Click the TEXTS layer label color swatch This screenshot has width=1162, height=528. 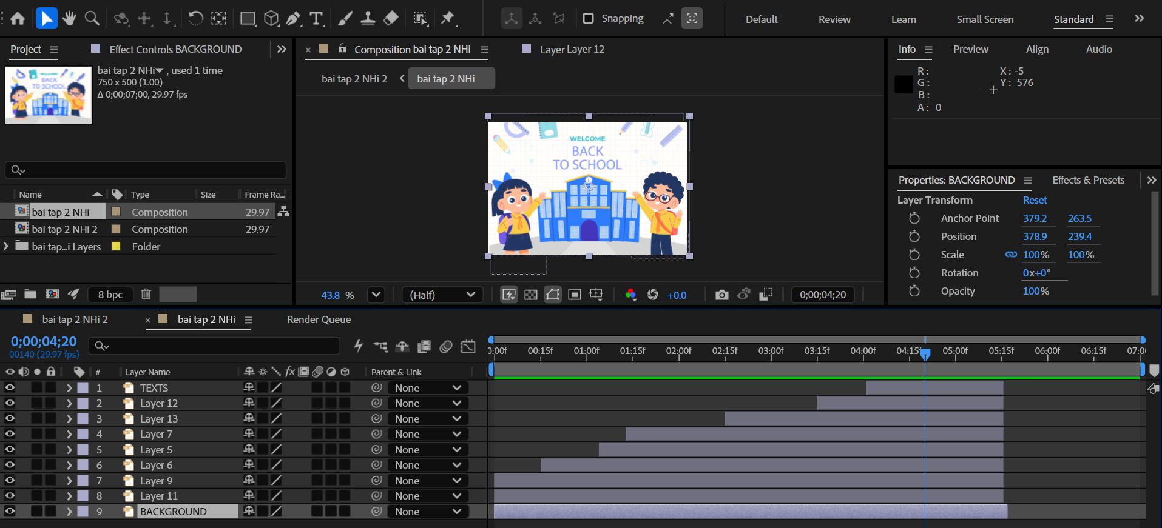(x=83, y=387)
